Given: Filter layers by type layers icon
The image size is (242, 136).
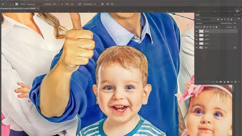Looking at the screenshot, I should [x=225, y=19].
